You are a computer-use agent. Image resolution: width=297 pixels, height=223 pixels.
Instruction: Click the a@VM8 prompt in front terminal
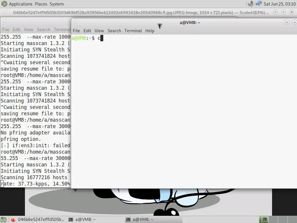pyautogui.click(x=83, y=38)
